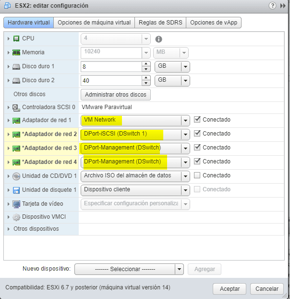This screenshot has height=299, width=290.
Task: Open Adaptador de red 3 network dropdown
Action: coord(135,149)
